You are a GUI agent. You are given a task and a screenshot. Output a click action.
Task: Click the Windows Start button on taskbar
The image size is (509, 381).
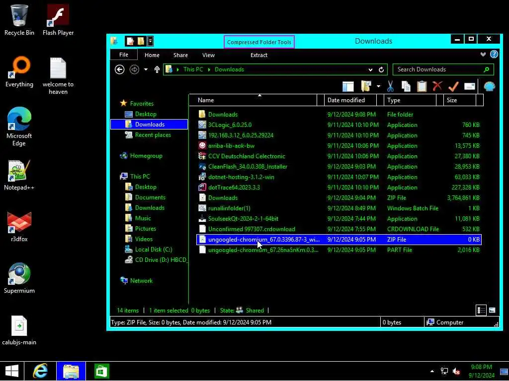[x=12, y=371]
